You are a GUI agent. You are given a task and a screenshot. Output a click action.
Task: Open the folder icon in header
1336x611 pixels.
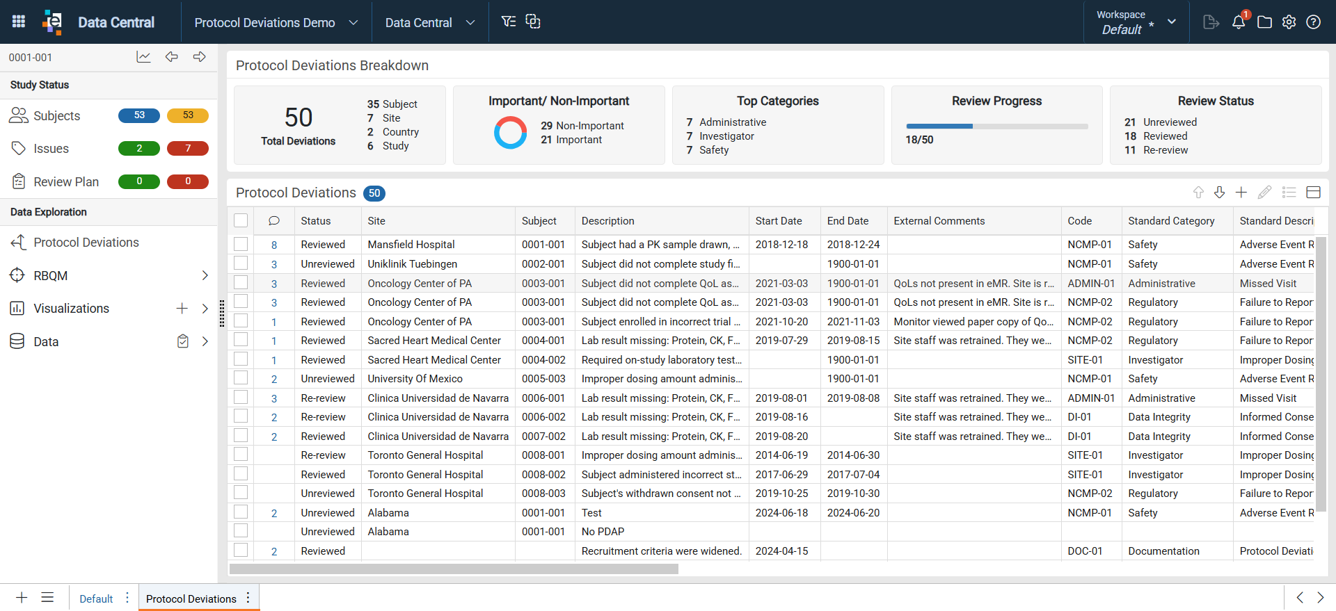click(x=1264, y=22)
